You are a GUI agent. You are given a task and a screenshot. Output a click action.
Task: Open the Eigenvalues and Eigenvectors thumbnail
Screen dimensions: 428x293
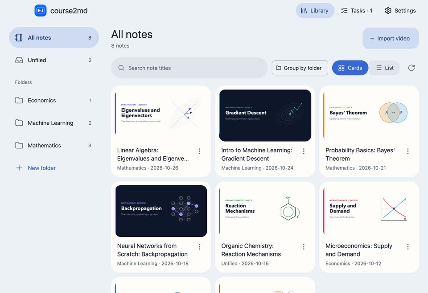pyautogui.click(x=161, y=115)
